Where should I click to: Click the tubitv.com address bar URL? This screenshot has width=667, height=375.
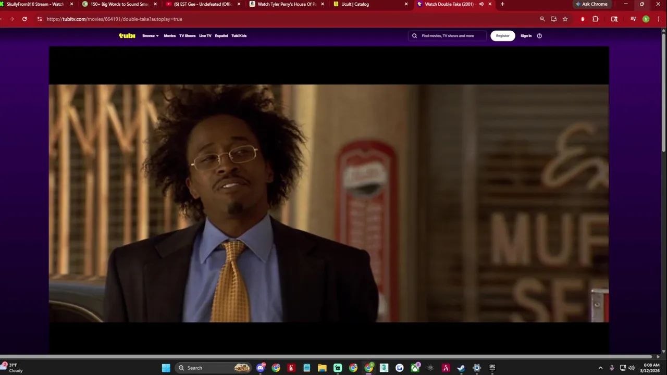[x=114, y=19]
